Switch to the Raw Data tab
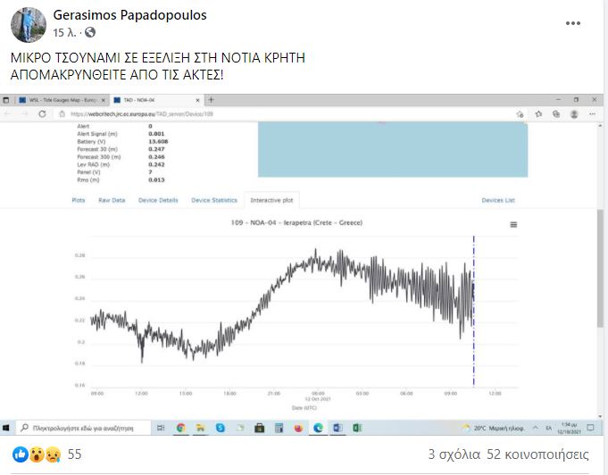The image size is (608, 475). 112,200
